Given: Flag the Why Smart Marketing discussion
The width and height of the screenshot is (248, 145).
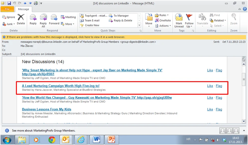Looking at the screenshot, I should pyautogui.click(x=219, y=70).
